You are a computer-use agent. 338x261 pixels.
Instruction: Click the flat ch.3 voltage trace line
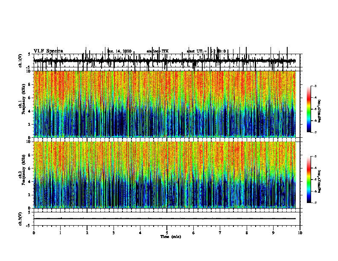(165, 219)
